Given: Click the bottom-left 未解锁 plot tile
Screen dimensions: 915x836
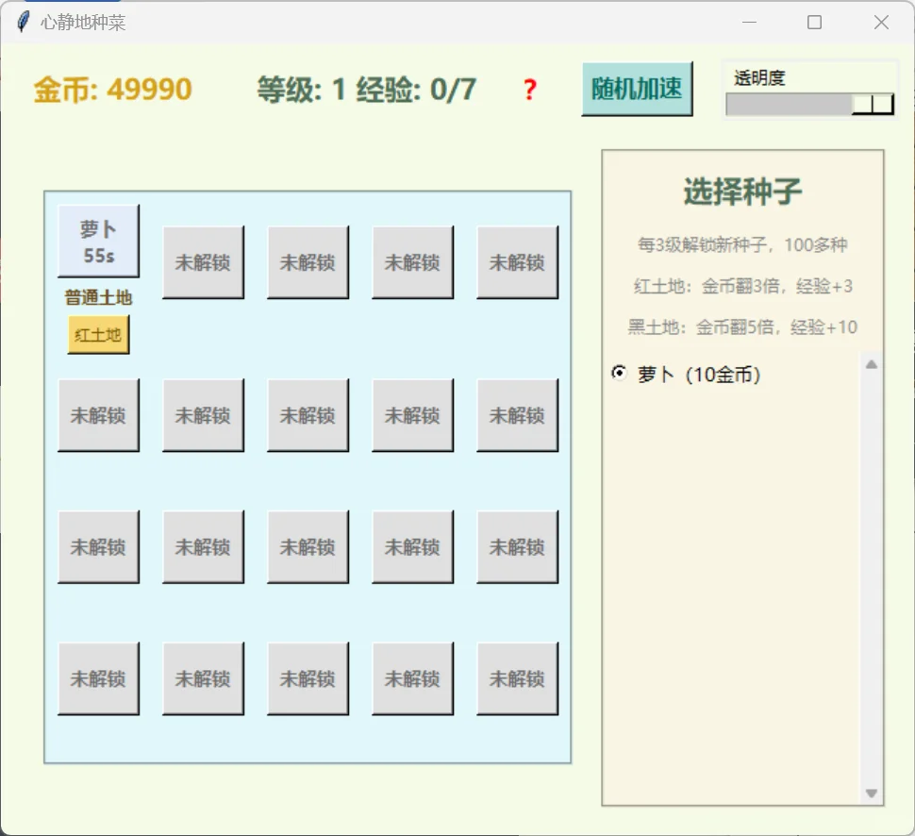Looking at the screenshot, I should (x=98, y=677).
